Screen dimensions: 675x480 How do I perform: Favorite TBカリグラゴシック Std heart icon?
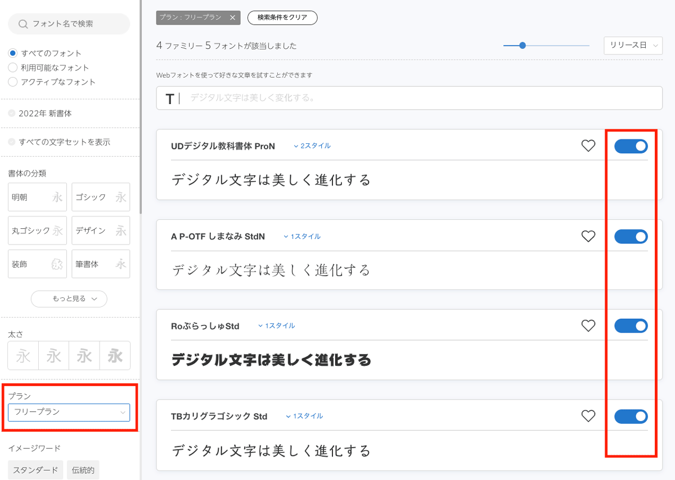588,416
